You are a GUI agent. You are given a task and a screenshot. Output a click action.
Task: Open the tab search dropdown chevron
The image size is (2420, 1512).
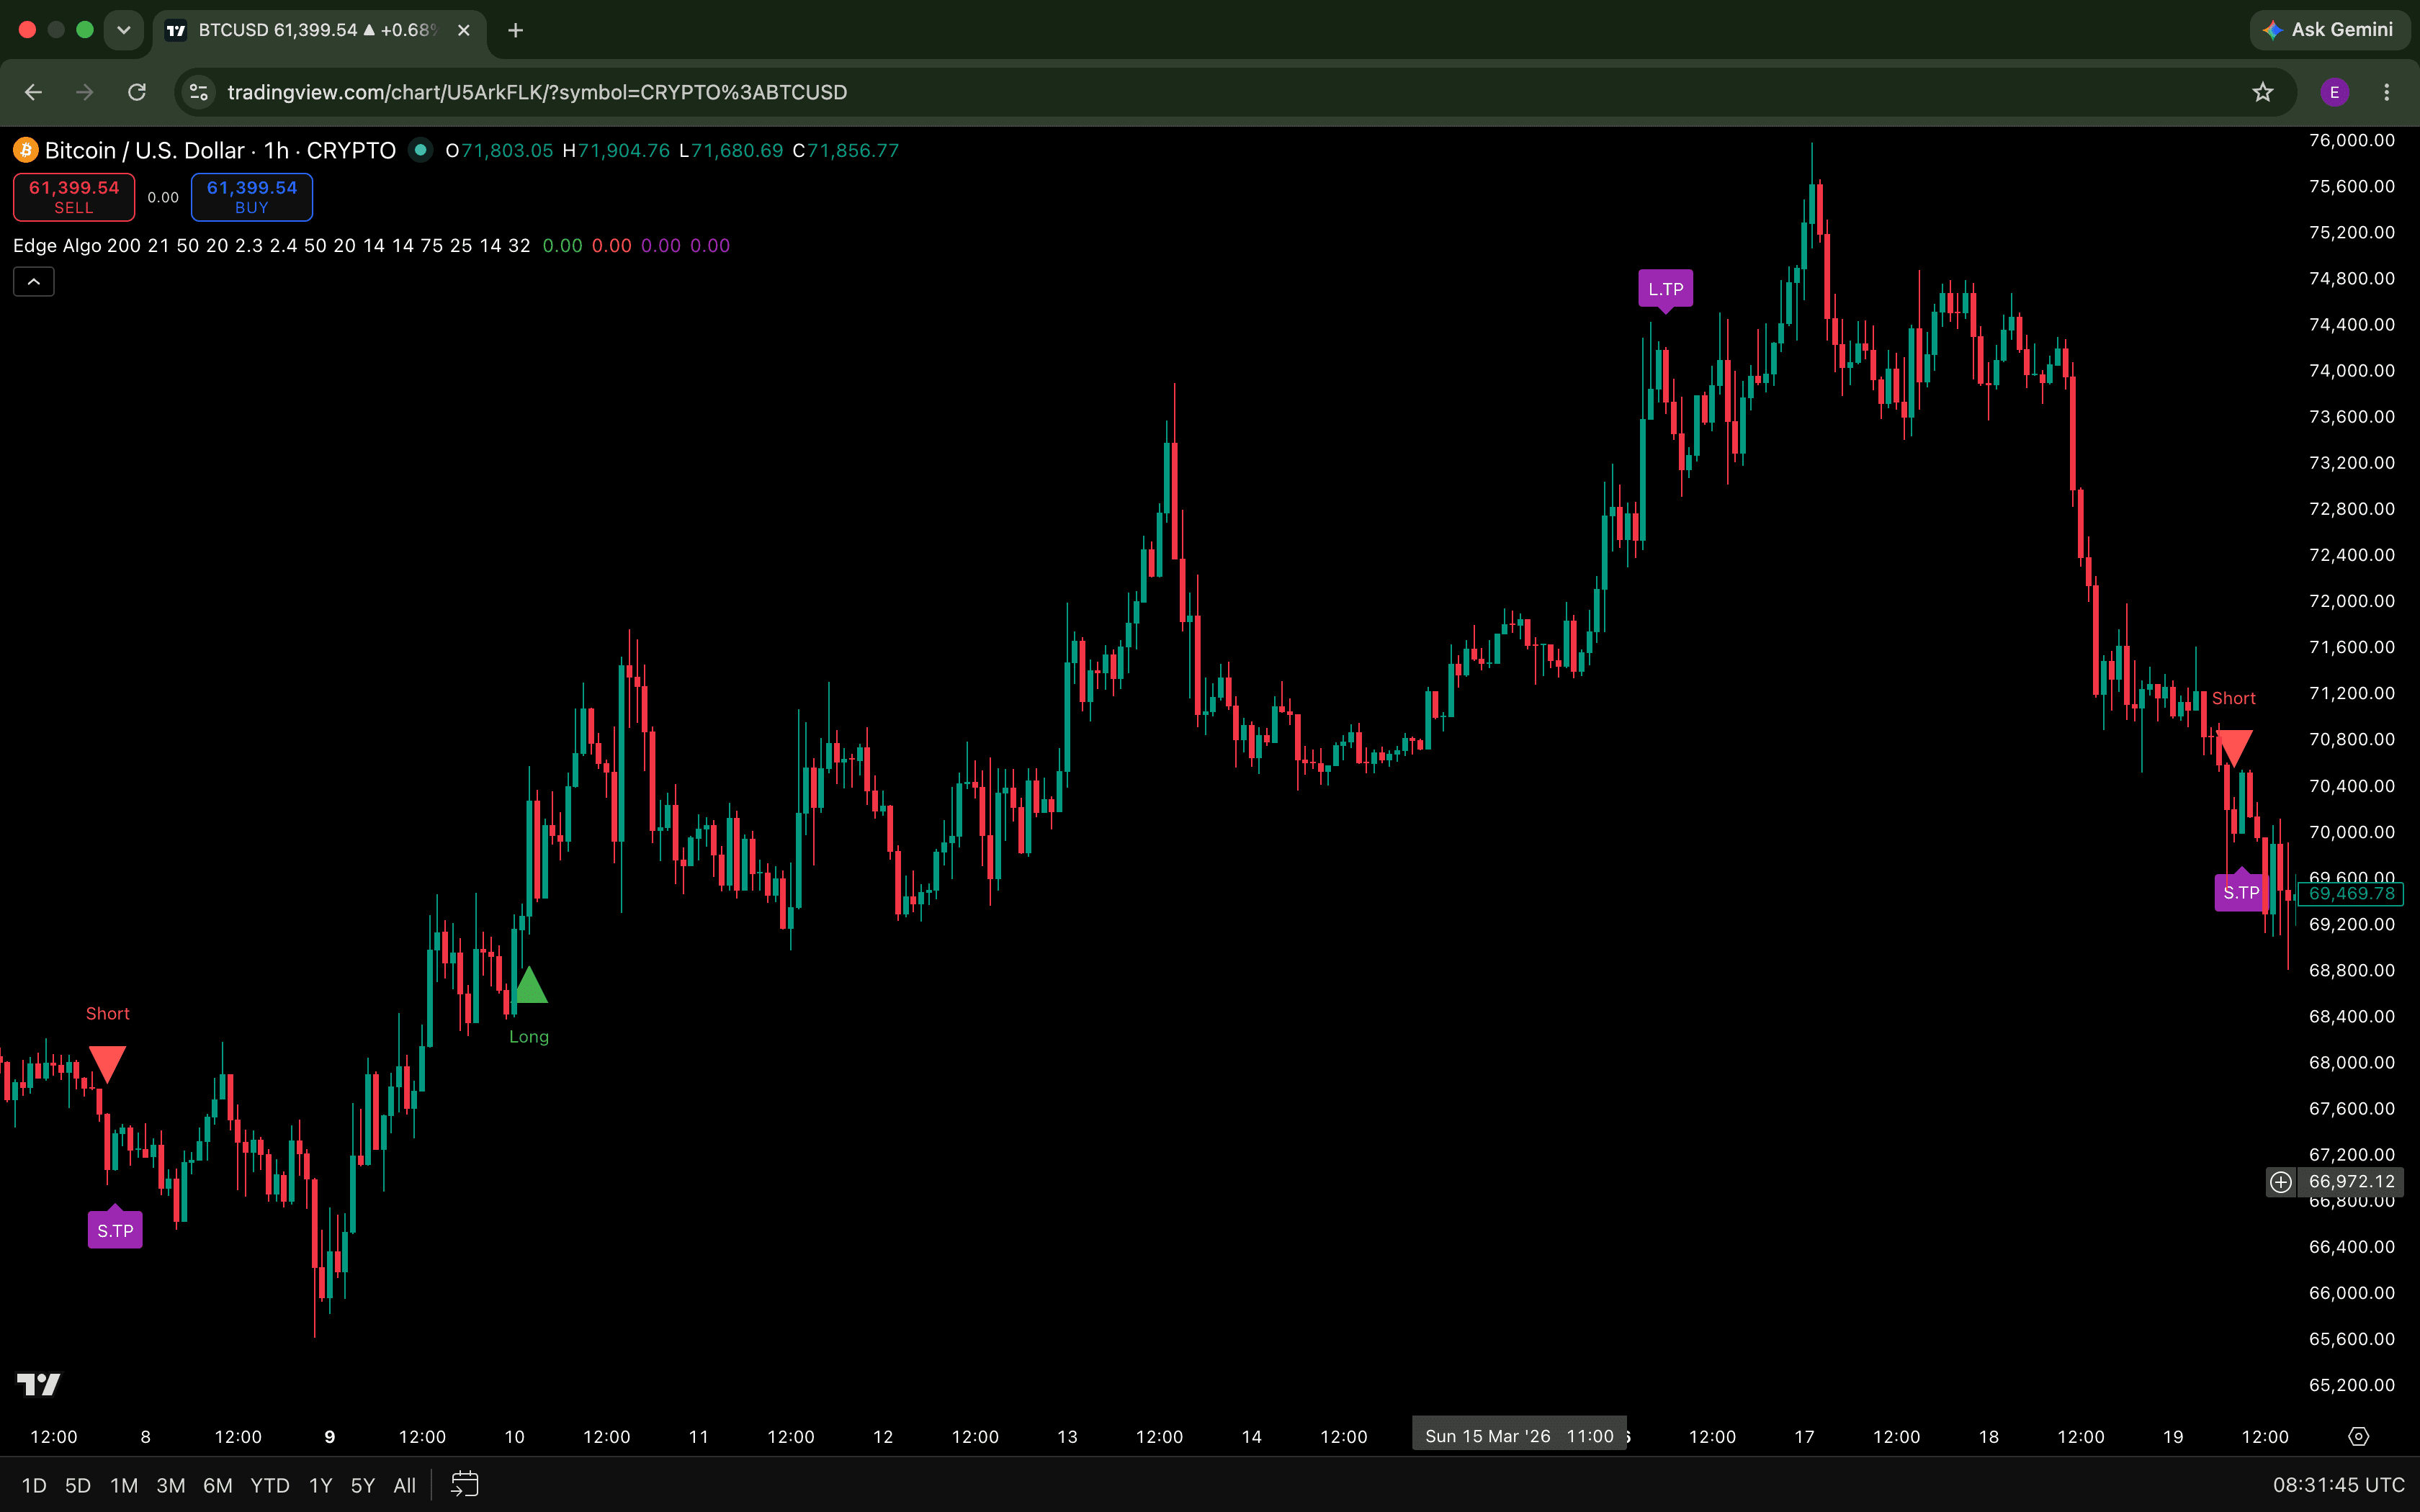(124, 30)
